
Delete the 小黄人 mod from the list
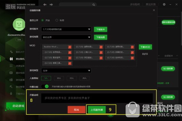(101, 52)
